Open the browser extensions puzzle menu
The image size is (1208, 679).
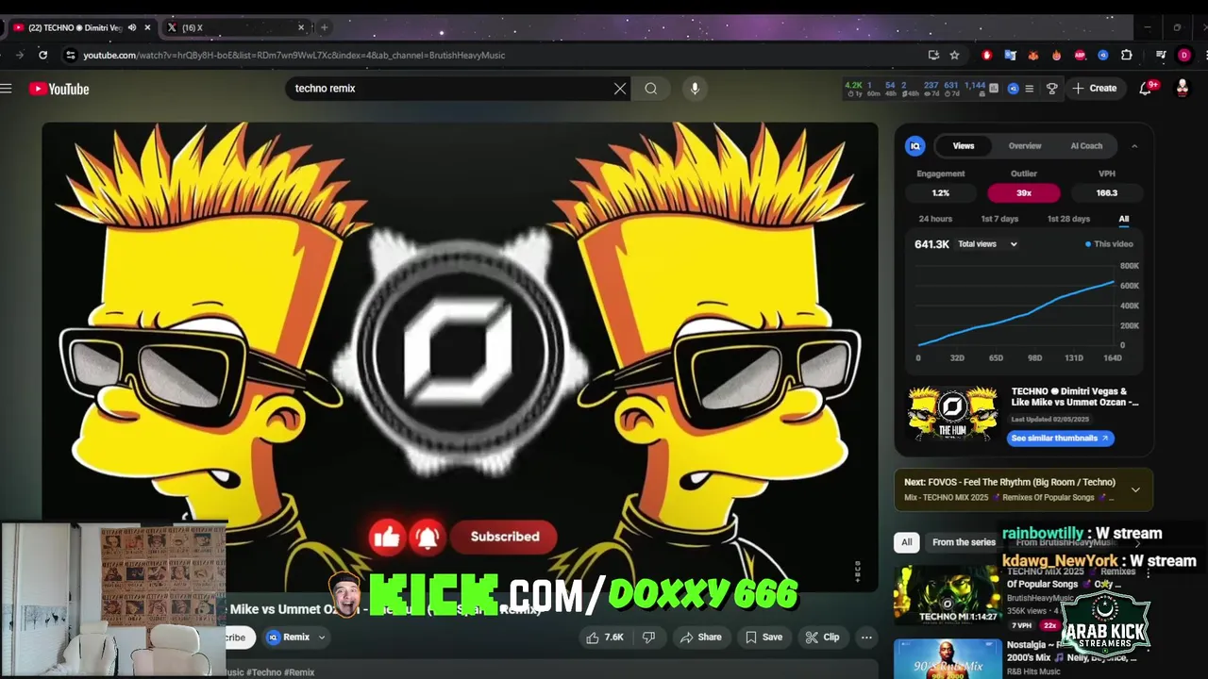1126,55
